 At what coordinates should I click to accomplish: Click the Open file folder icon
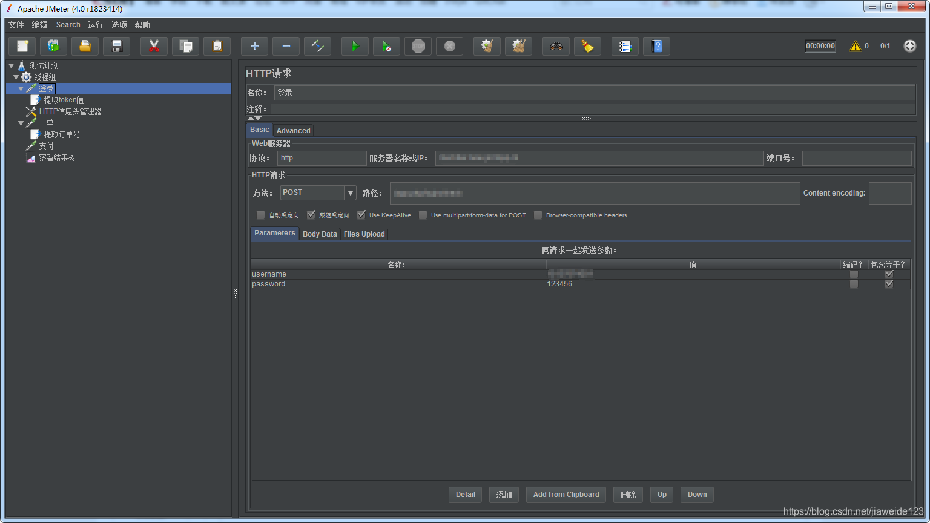[85, 46]
